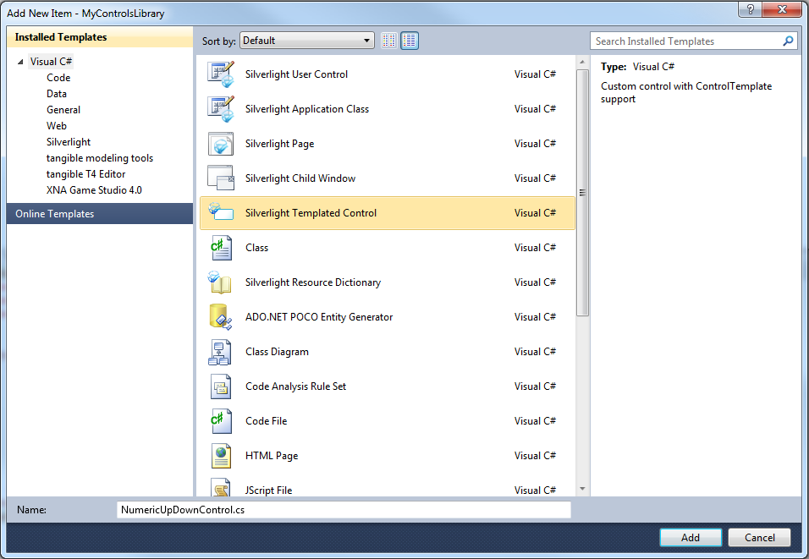The width and height of the screenshot is (809, 559).
Task: Select Silverlight Child Window label
Action: pyautogui.click(x=300, y=178)
